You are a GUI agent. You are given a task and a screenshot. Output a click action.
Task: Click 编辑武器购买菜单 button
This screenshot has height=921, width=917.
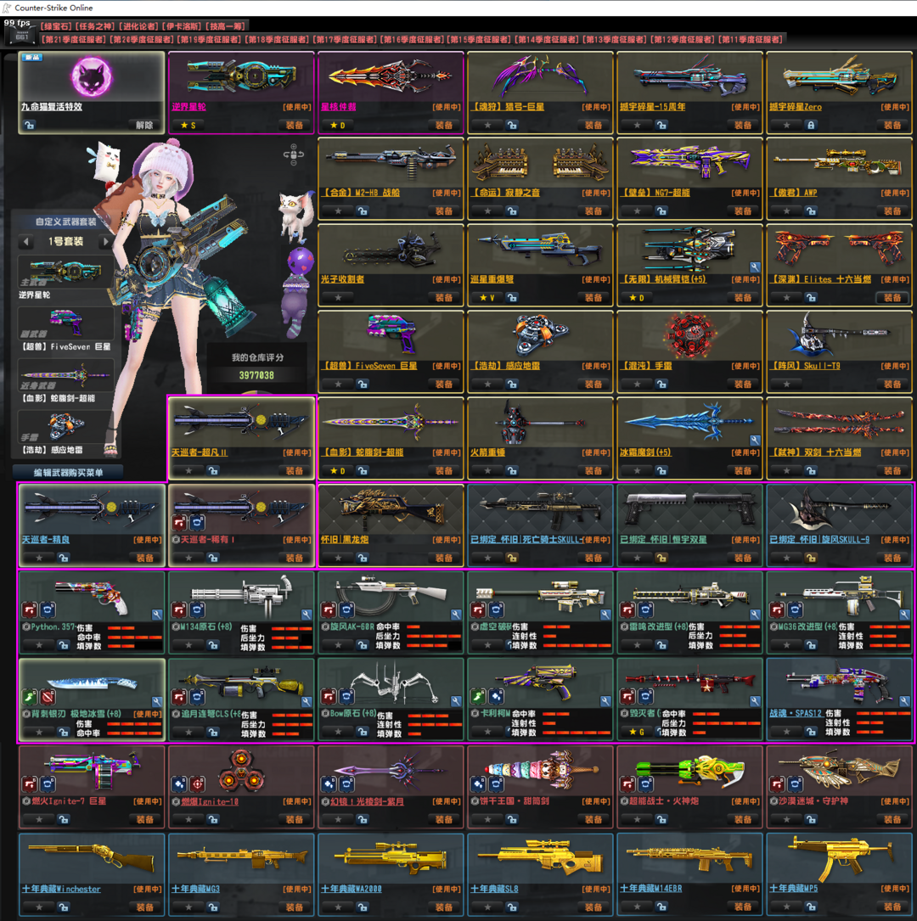[68, 472]
